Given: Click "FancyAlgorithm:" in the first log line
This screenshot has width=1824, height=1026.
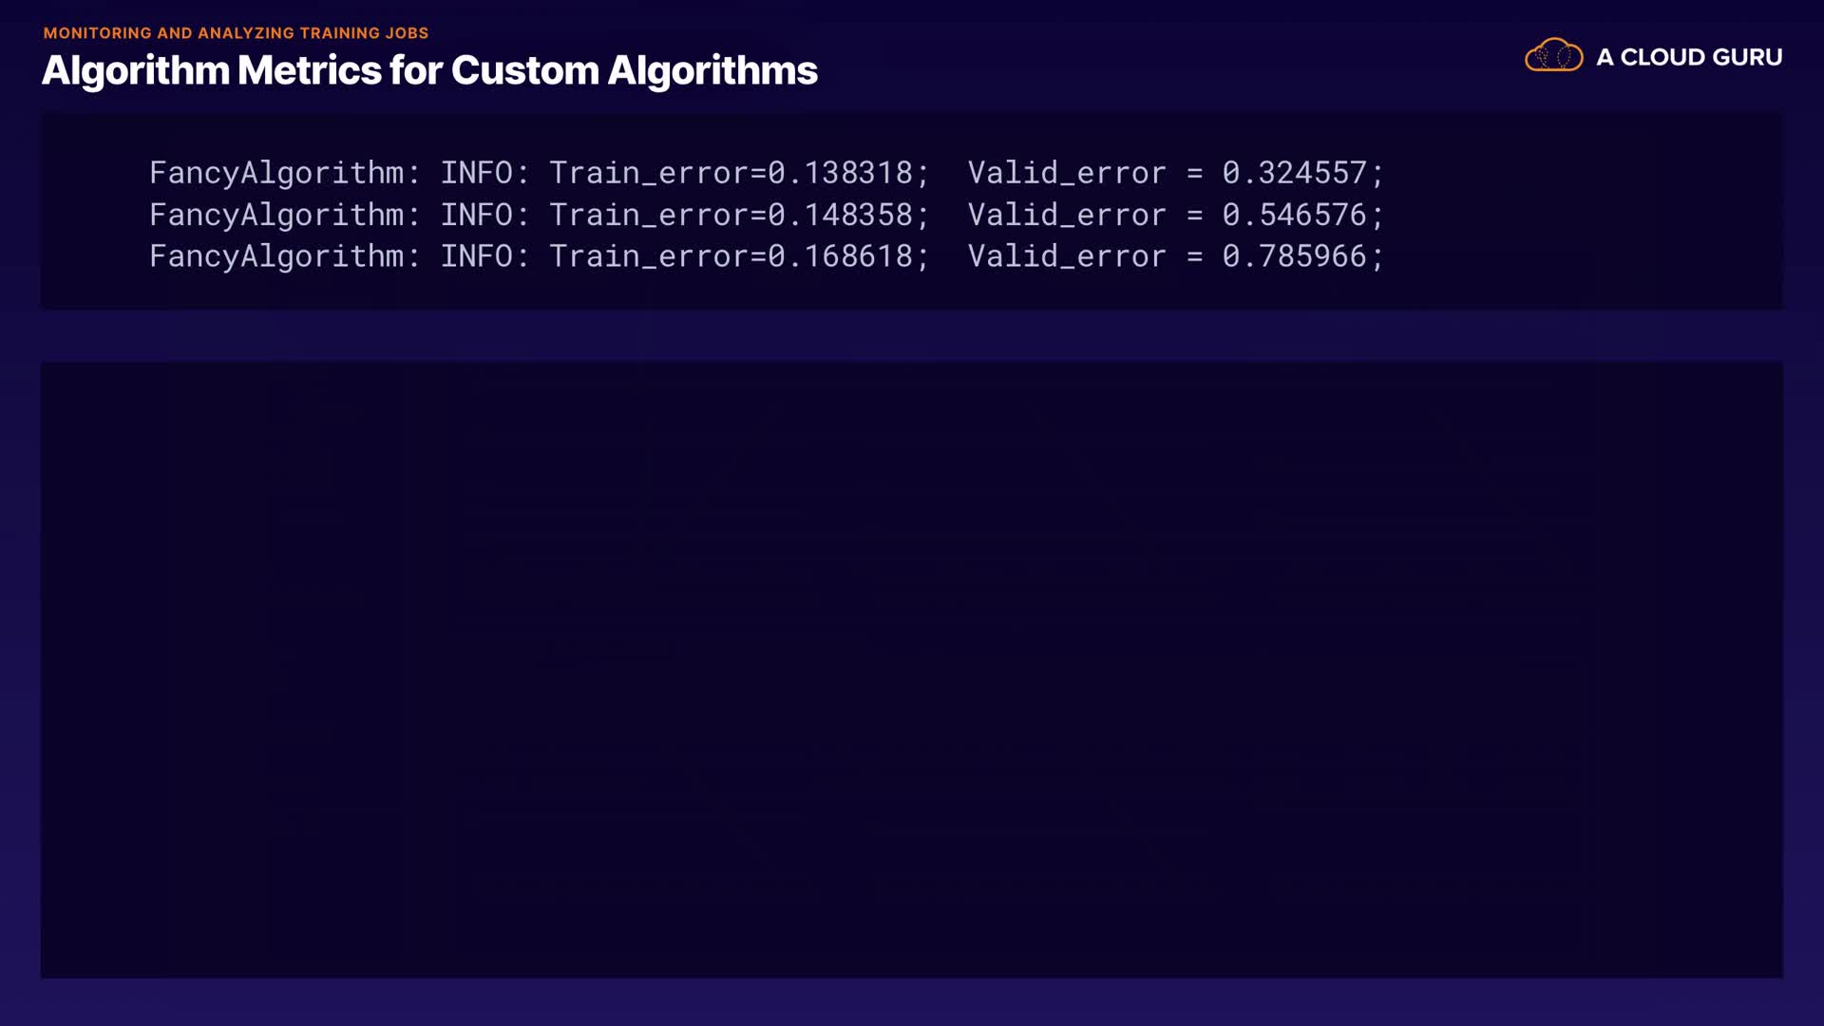Looking at the screenshot, I should point(284,173).
